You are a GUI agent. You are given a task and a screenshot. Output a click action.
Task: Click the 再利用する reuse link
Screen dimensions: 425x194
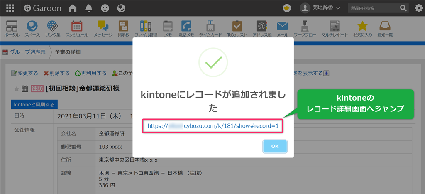click(x=91, y=73)
